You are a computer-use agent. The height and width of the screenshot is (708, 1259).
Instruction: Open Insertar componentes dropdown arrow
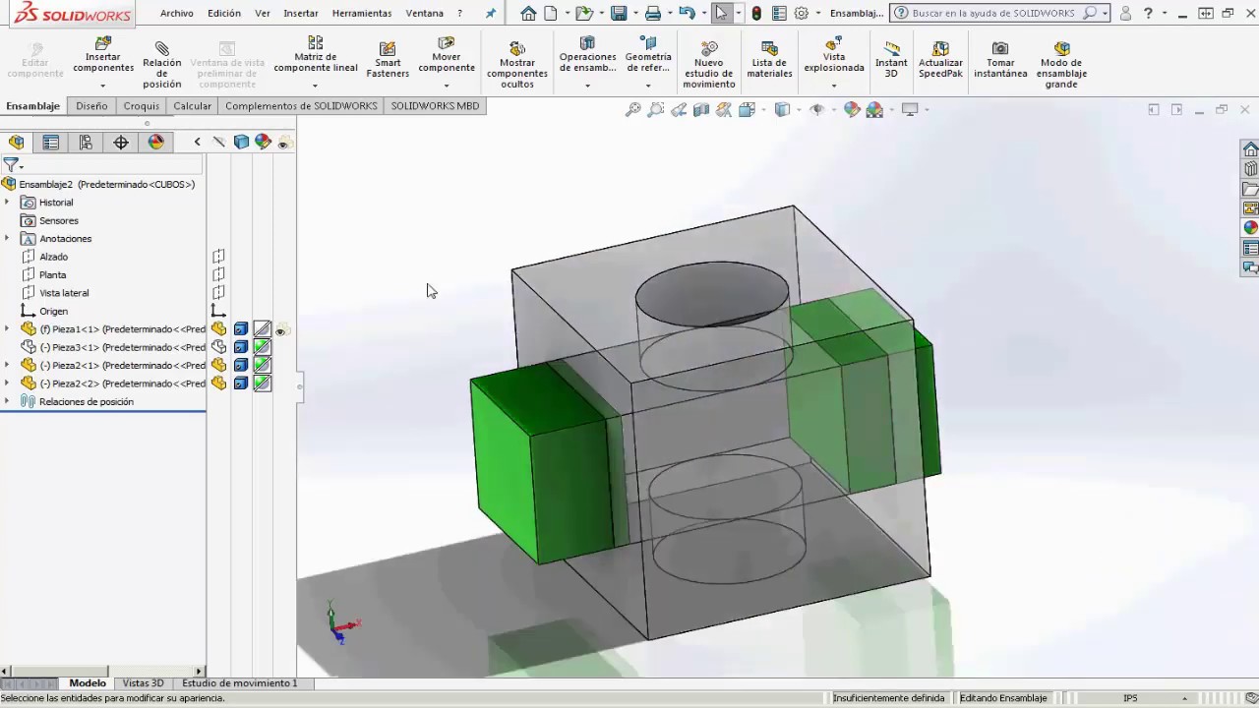coord(103,86)
